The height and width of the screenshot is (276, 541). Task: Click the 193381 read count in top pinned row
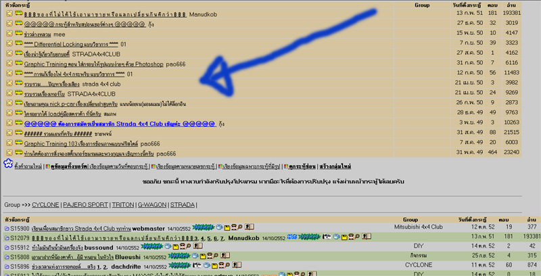512,13
